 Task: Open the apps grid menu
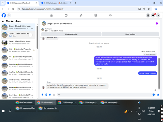[x=148, y=16]
